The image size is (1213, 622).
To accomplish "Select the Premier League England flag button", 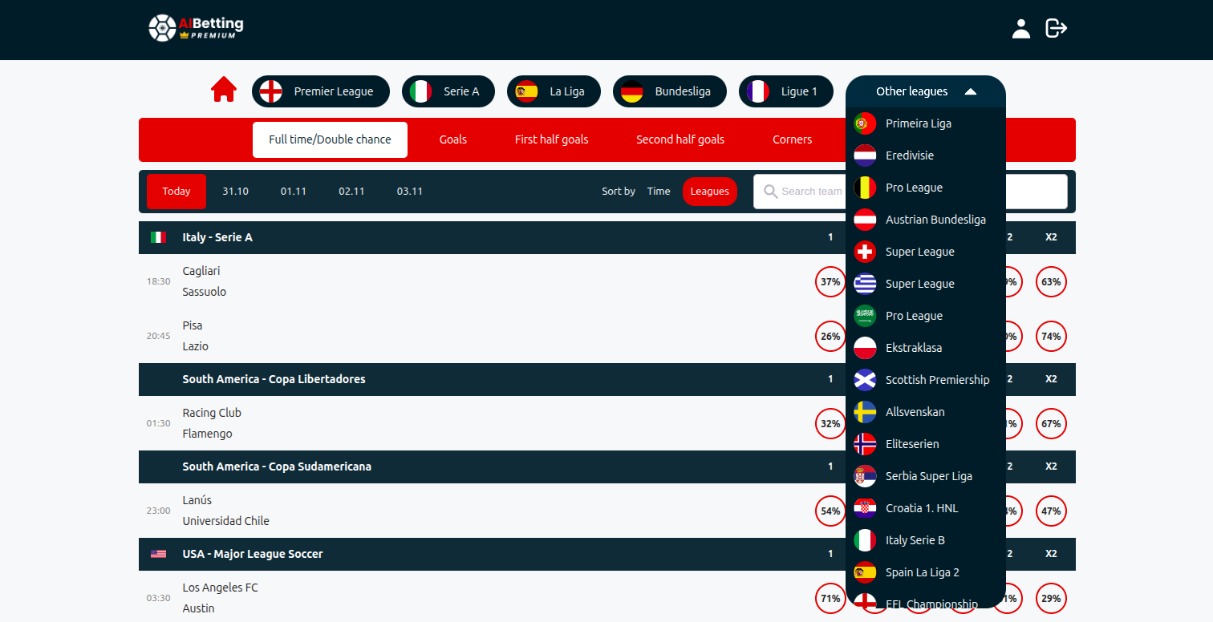I will click(x=320, y=91).
